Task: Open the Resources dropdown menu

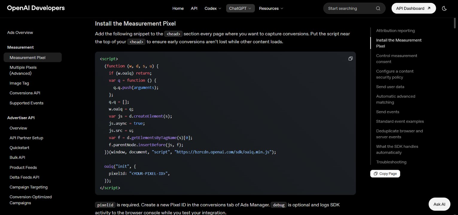Action: click(x=271, y=8)
